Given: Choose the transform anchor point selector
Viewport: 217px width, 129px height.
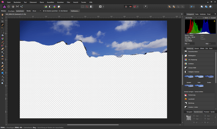Looking at the screenshot, I should 189,118.
